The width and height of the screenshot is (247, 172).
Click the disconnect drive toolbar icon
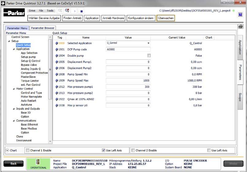coord(67,10)
